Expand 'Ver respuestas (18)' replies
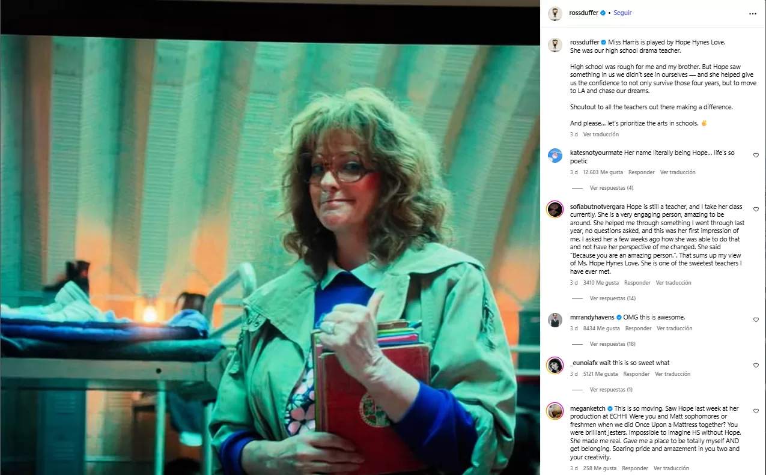Viewport: 766px width, 475px height. (613, 344)
